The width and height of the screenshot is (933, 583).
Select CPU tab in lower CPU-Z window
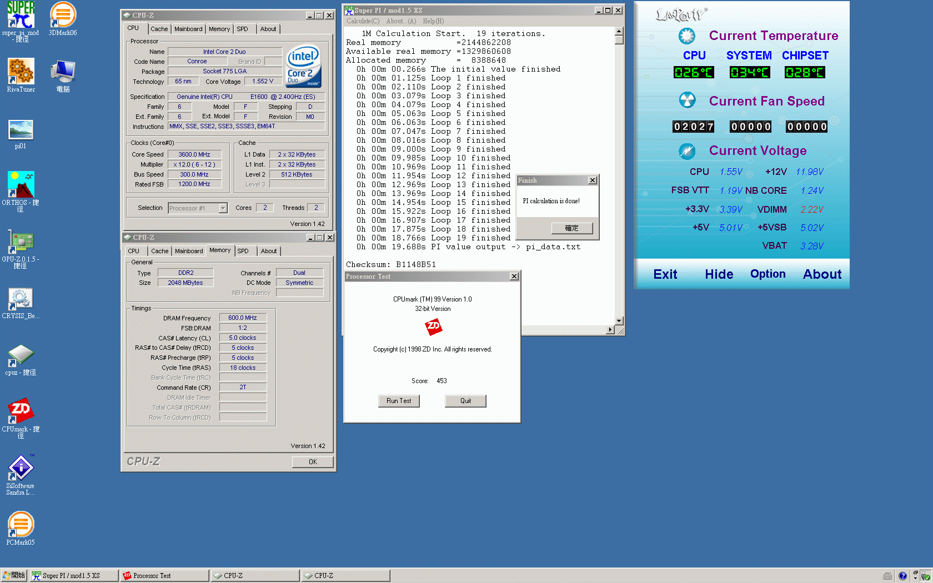point(134,251)
